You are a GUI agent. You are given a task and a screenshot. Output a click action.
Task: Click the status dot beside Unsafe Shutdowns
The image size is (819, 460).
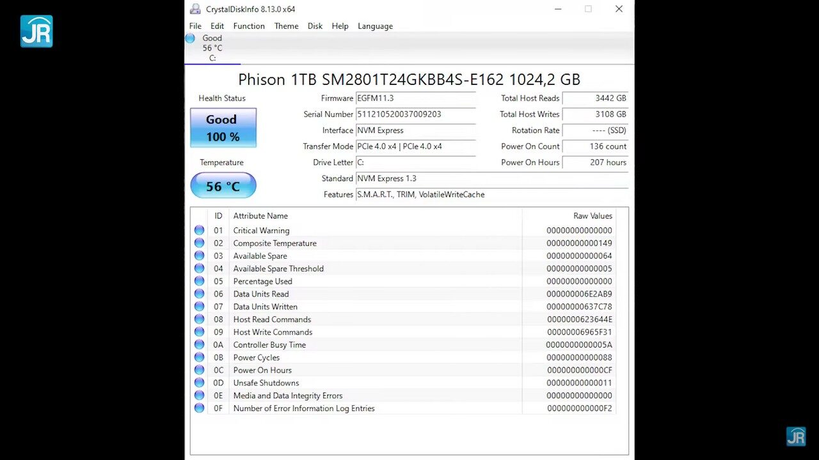[x=199, y=383]
